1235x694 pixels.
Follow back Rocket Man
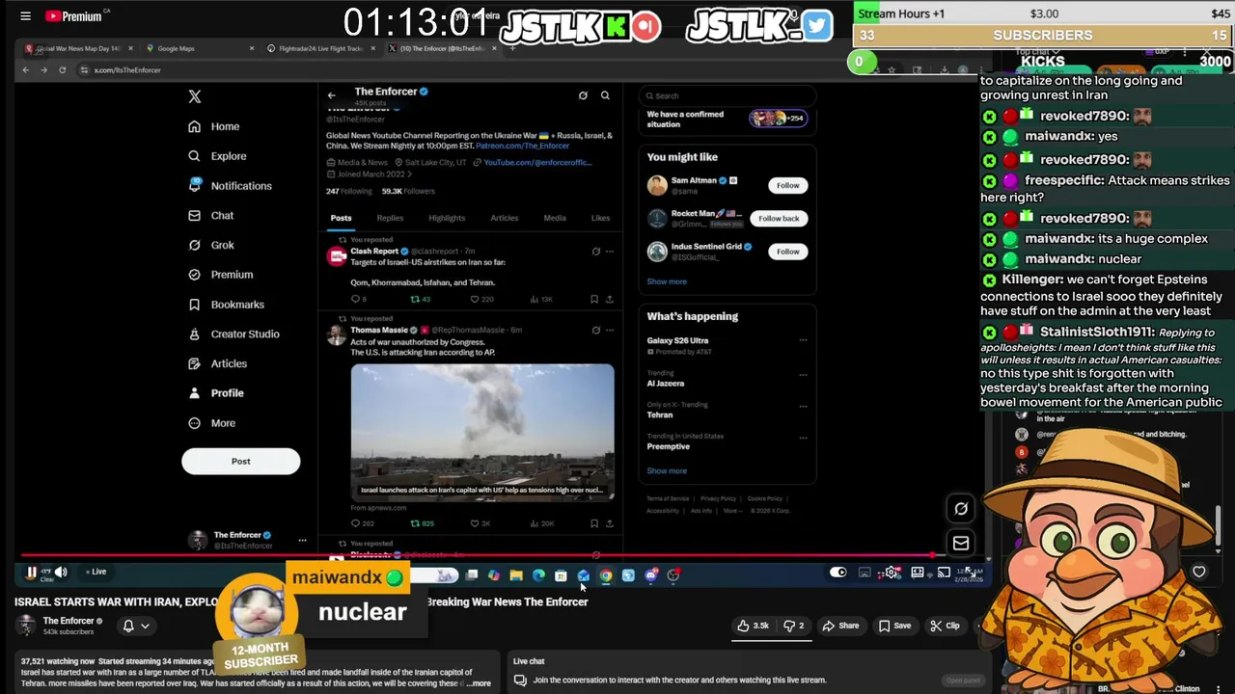coord(779,218)
